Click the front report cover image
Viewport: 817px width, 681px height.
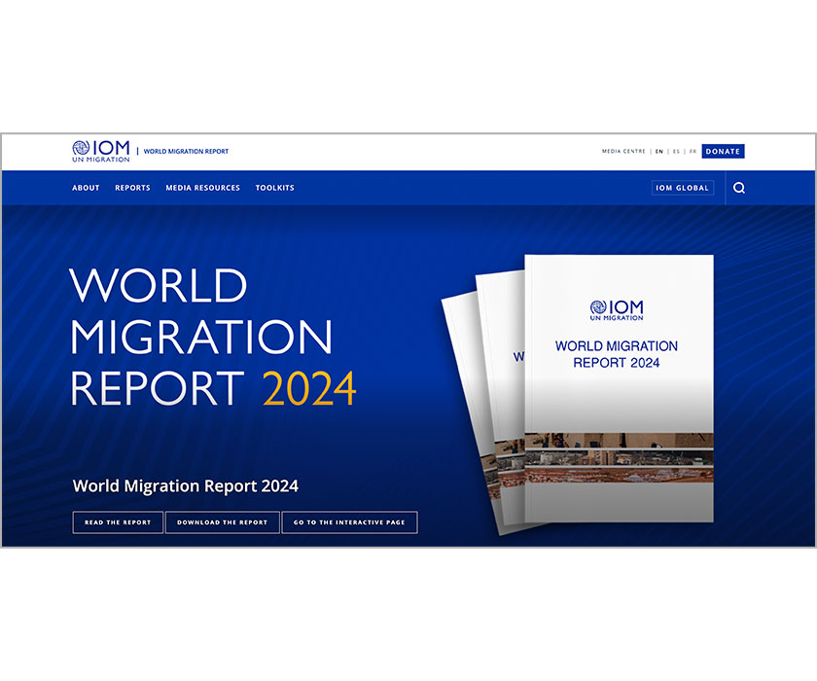[x=619, y=388]
